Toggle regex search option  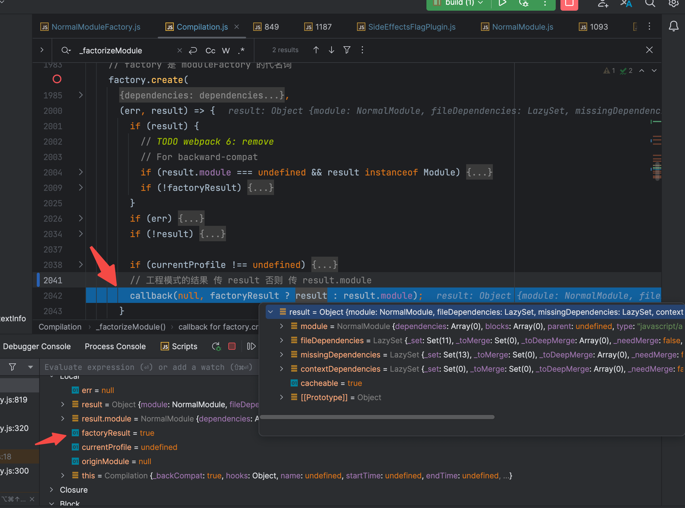(241, 50)
